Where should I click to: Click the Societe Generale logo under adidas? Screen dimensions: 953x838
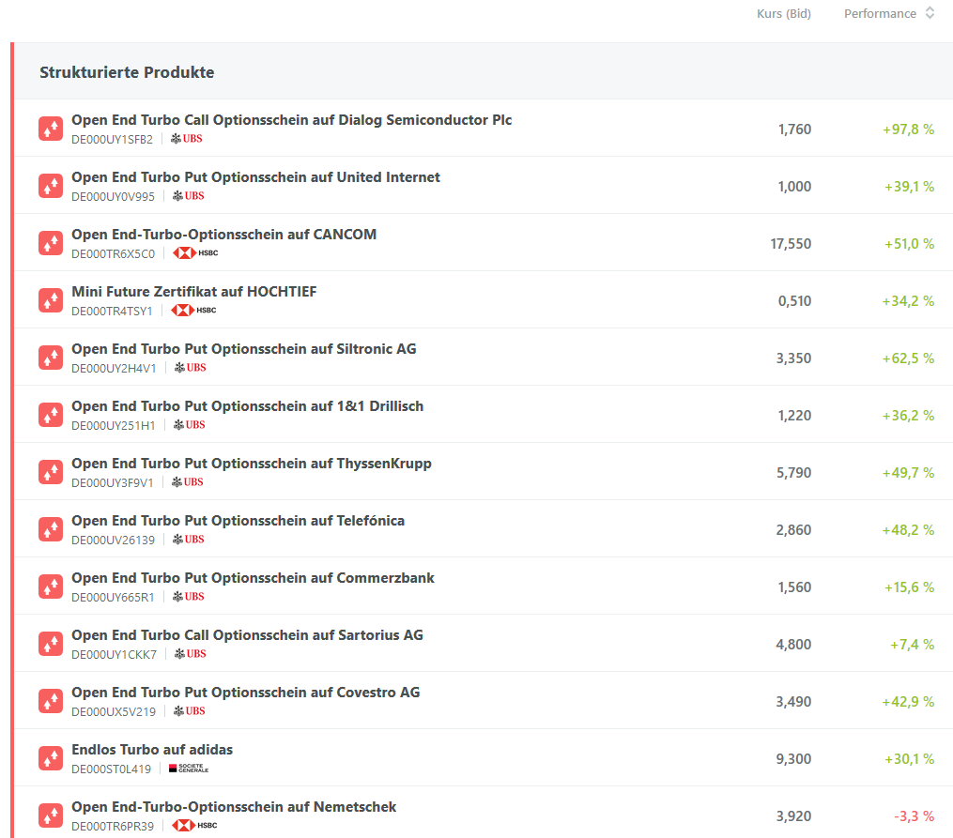pos(188,769)
